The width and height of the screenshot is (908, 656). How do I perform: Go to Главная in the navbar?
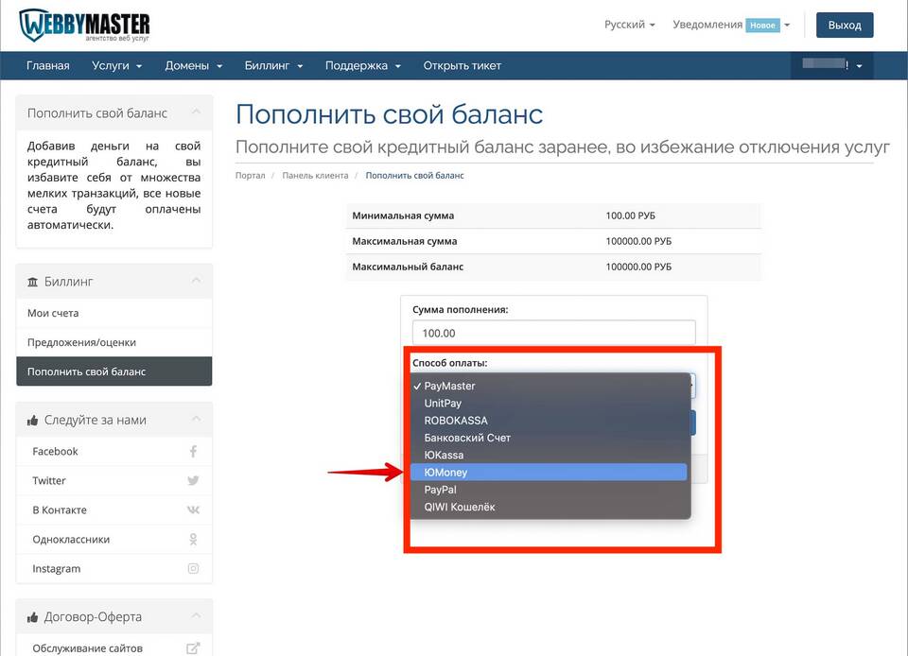47,66
